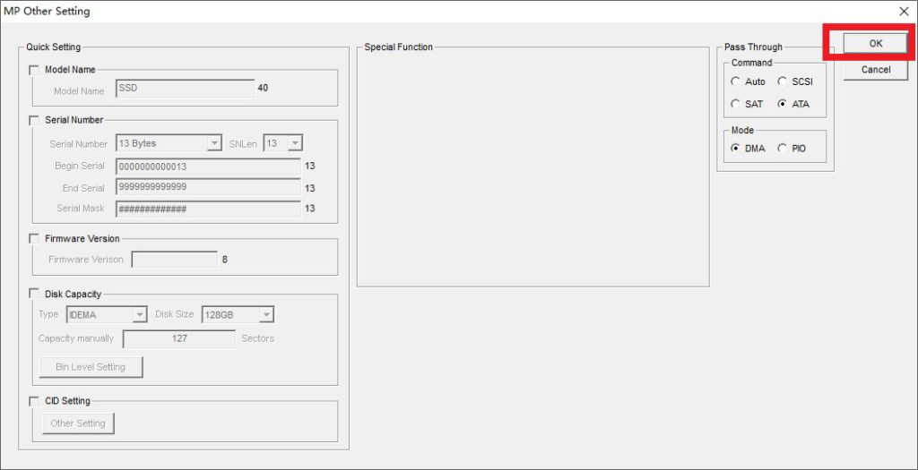Click the OK button
Viewport: 918px width, 470px height.
click(875, 43)
